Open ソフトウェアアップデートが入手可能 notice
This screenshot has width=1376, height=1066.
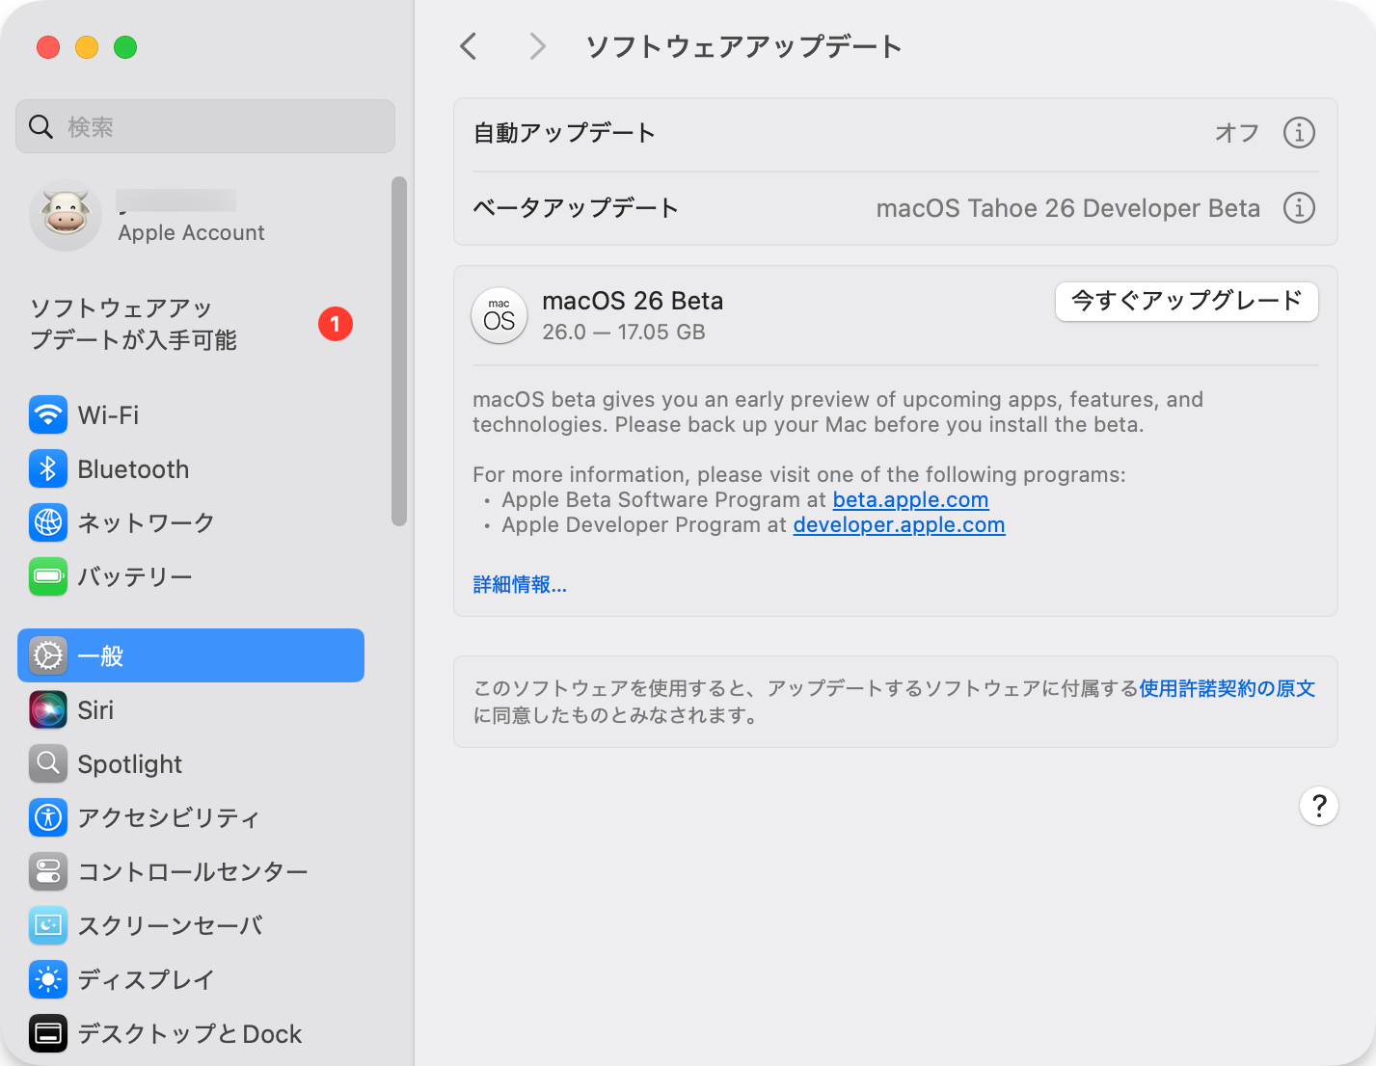click(x=191, y=324)
